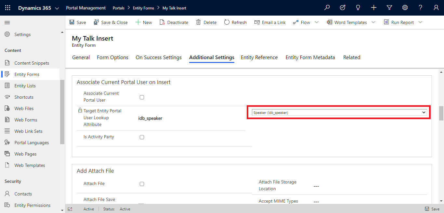The width and height of the screenshot is (444, 213).
Task: Open the Advanced Find filter icon
Action: coord(389,7)
